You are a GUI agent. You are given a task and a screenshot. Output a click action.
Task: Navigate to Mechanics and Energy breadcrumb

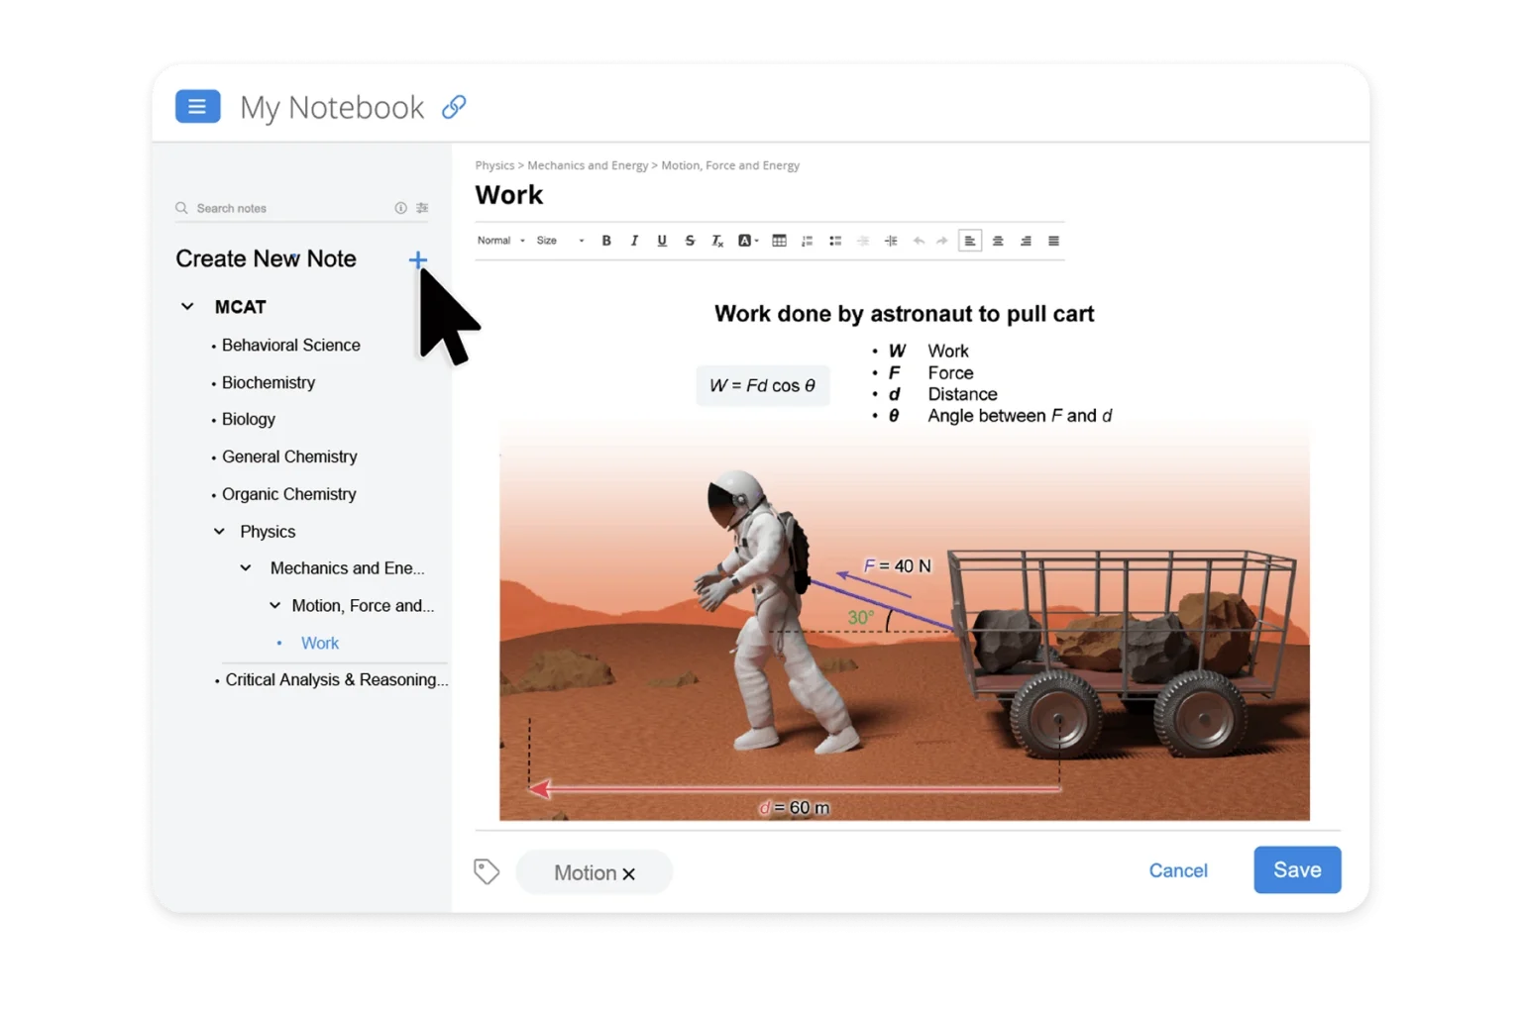pos(588,165)
